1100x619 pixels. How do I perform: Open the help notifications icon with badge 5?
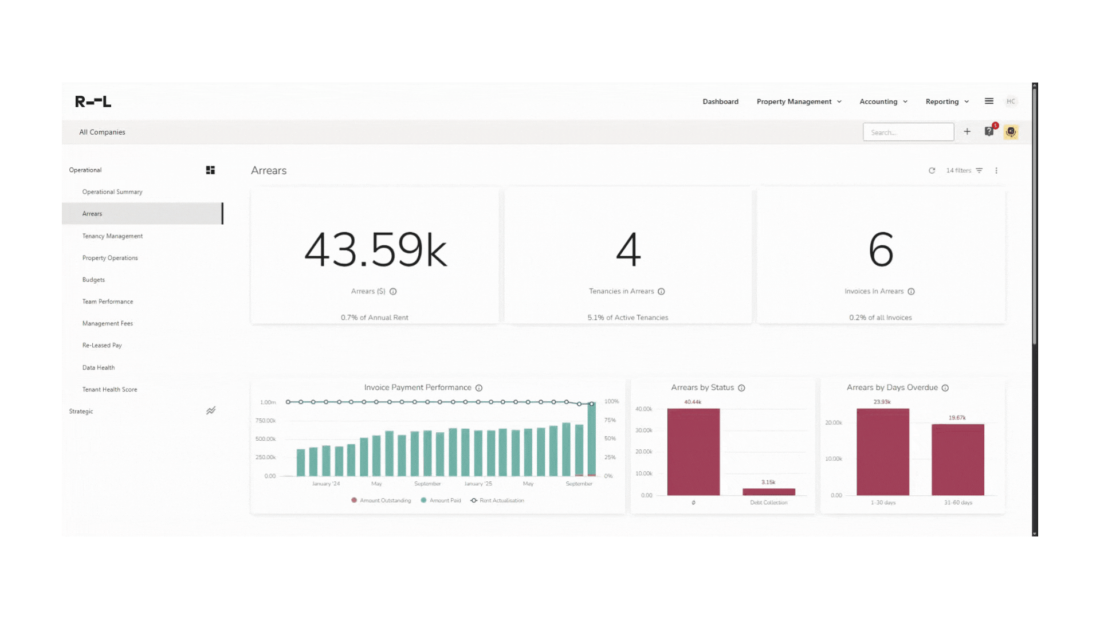(989, 131)
